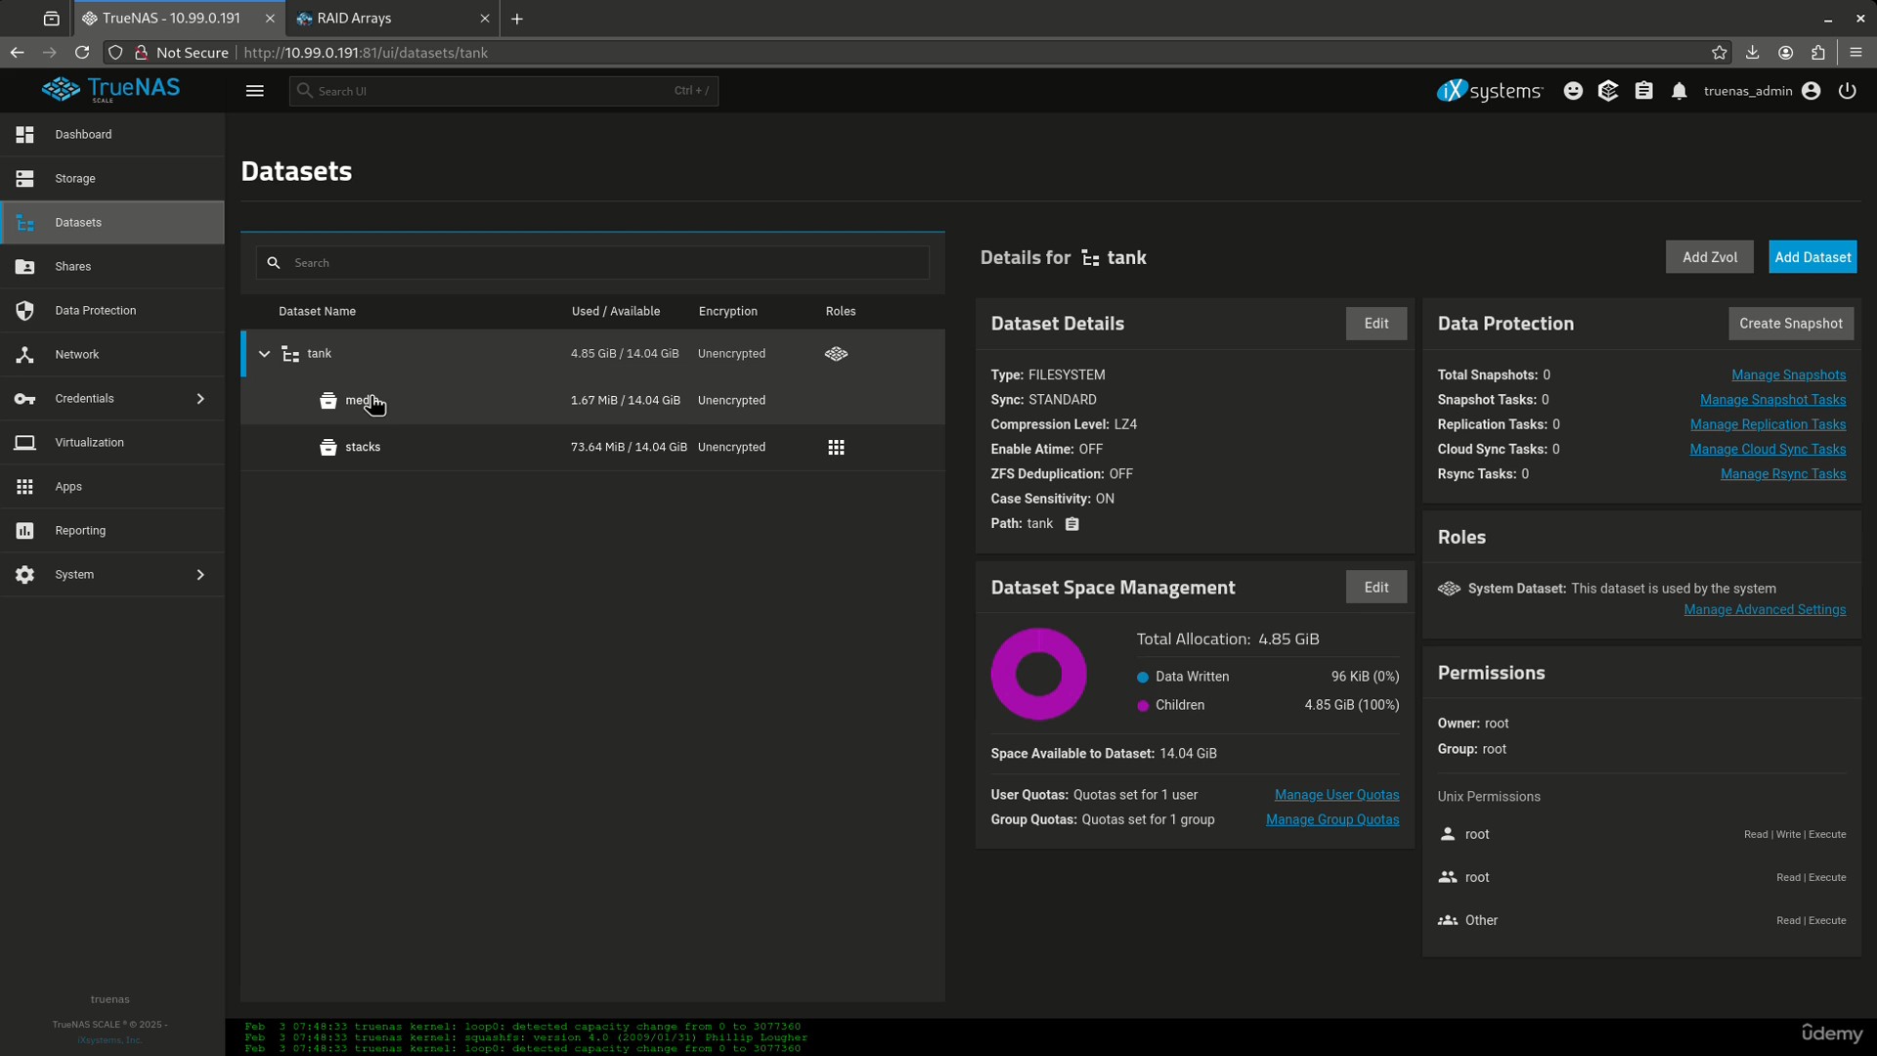This screenshot has height=1056, width=1877.
Task: Click the Used / Available column header
Action: [x=616, y=312]
